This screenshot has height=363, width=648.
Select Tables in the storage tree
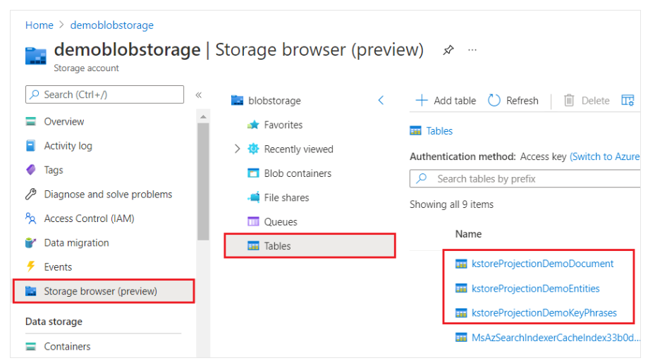pos(310,246)
